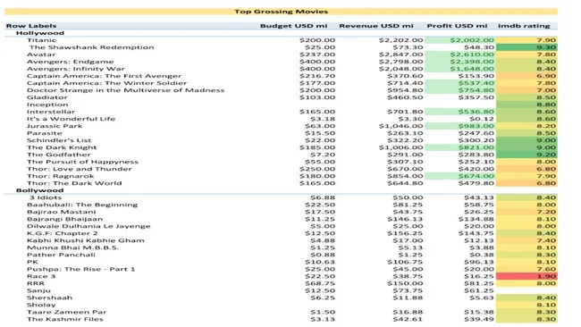Select 'The Dark Knight' row label
This screenshot has width=581, height=327.
(62, 147)
